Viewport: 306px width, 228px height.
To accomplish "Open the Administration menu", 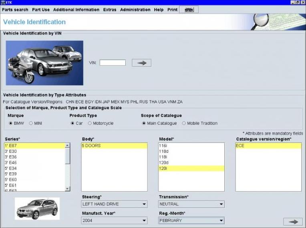I will 135,10.
